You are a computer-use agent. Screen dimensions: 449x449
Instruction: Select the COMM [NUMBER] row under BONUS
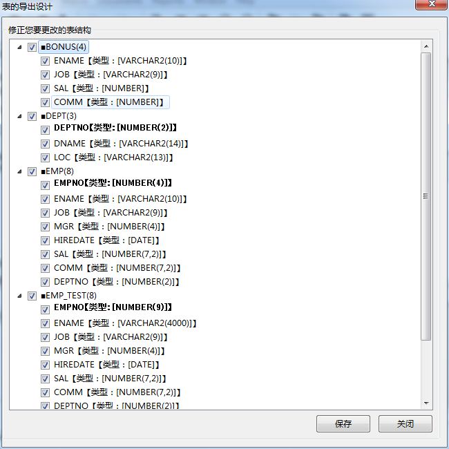[x=111, y=102]
